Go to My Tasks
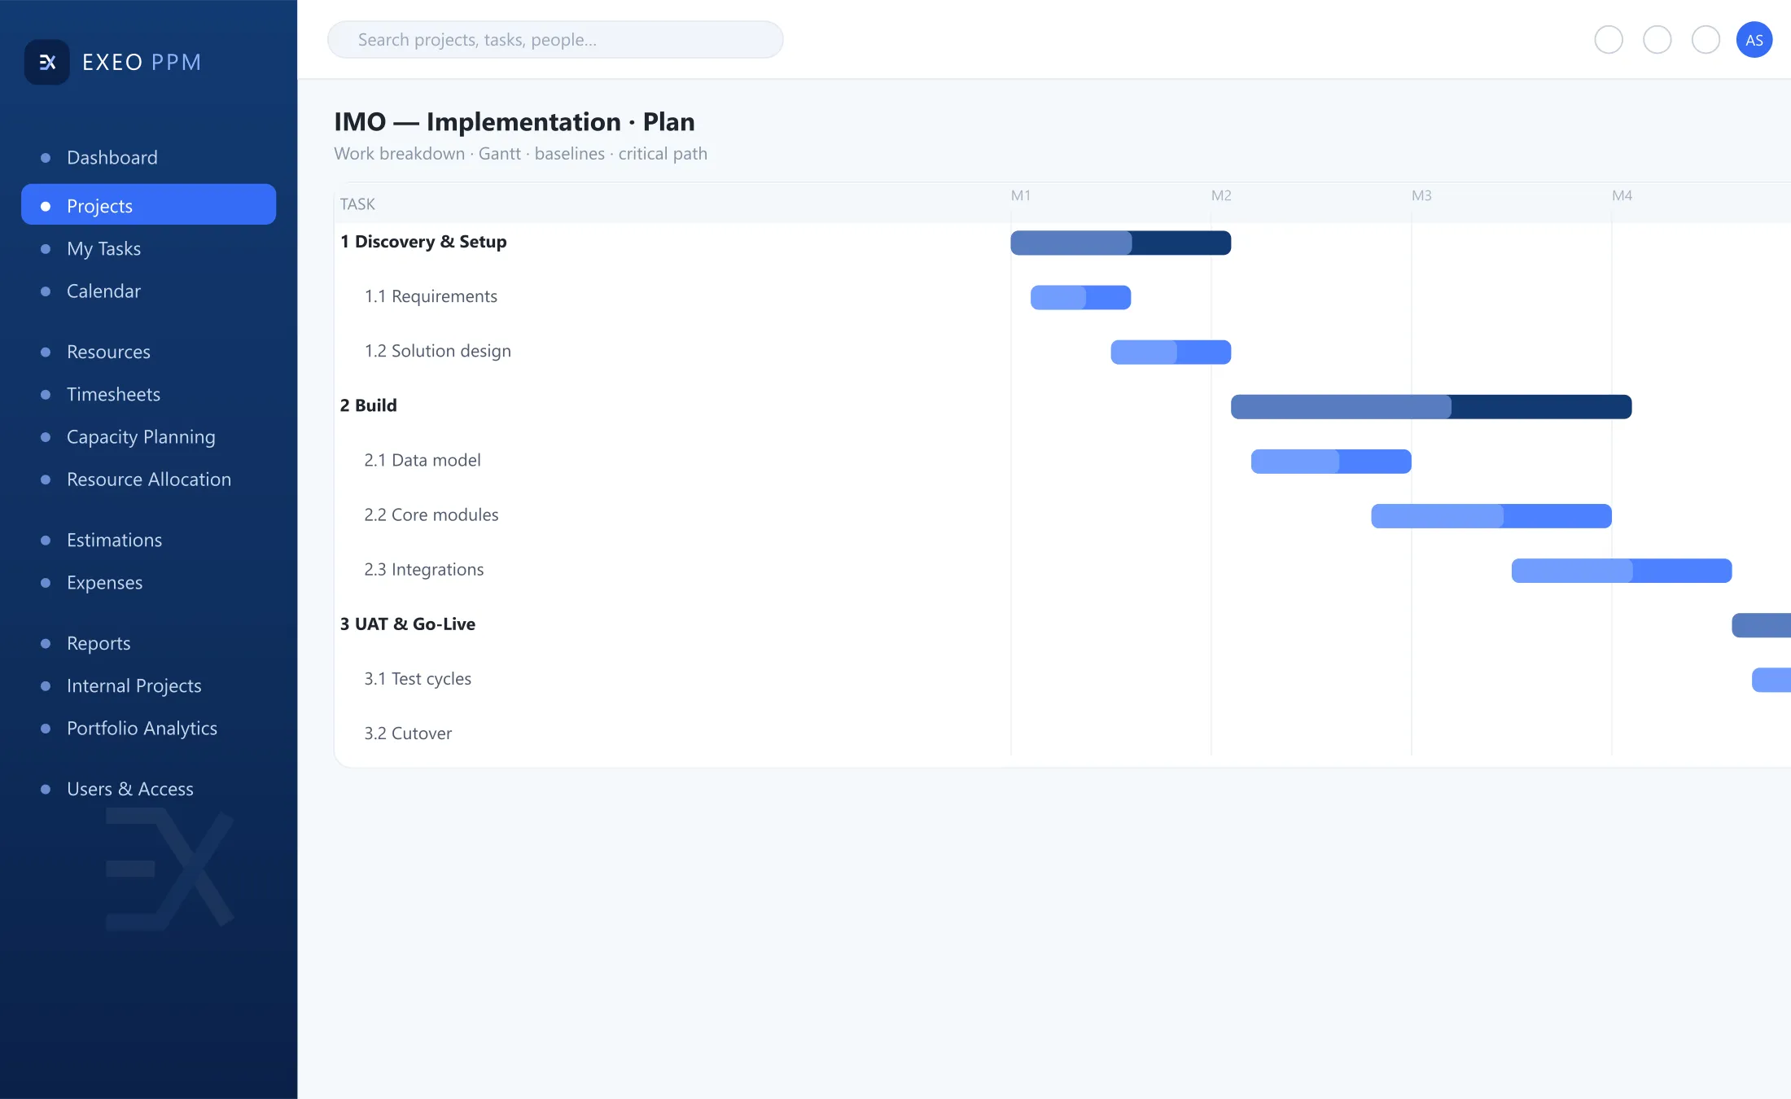The width and height of the screenshot is (1791, 1099). click(x=148, y=249)
